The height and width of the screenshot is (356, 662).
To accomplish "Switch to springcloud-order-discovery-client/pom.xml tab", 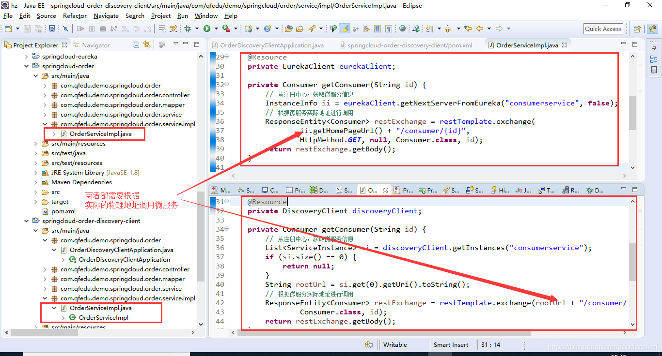I will click(405, 45).
